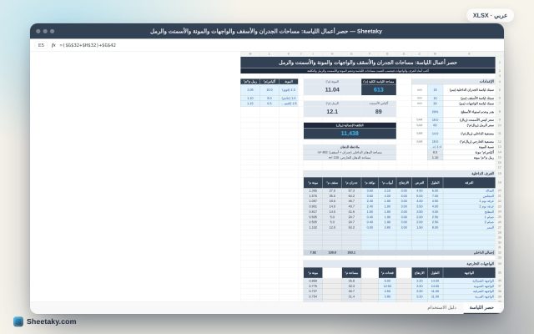The height and width of the screenshot is (334, 534).
Task: Select the الواجهة الشرقية facade cell
Action: point(469,291)
